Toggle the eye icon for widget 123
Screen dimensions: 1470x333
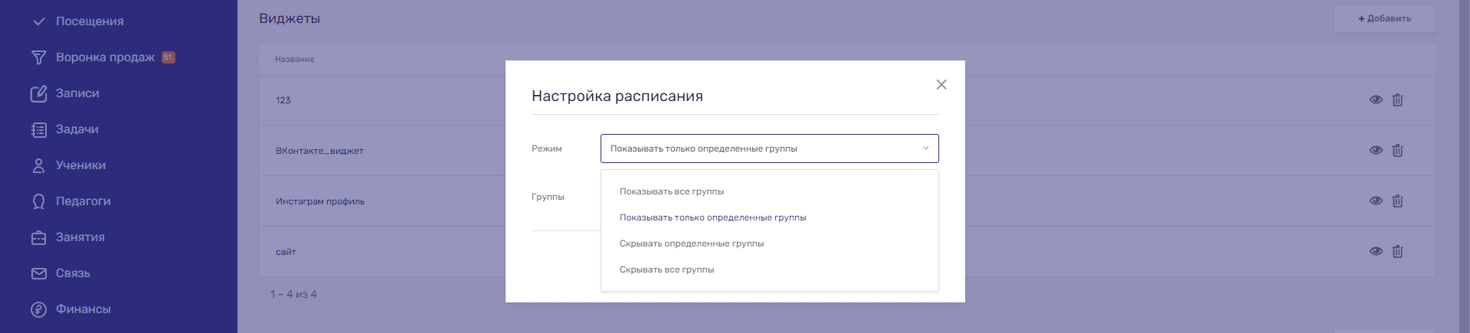tap(1376, 100)
